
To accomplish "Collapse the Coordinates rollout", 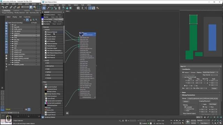I will click(x=186, y=69).
